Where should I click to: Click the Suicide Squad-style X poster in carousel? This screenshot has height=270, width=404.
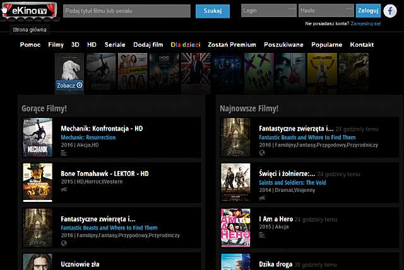point(259,73)
